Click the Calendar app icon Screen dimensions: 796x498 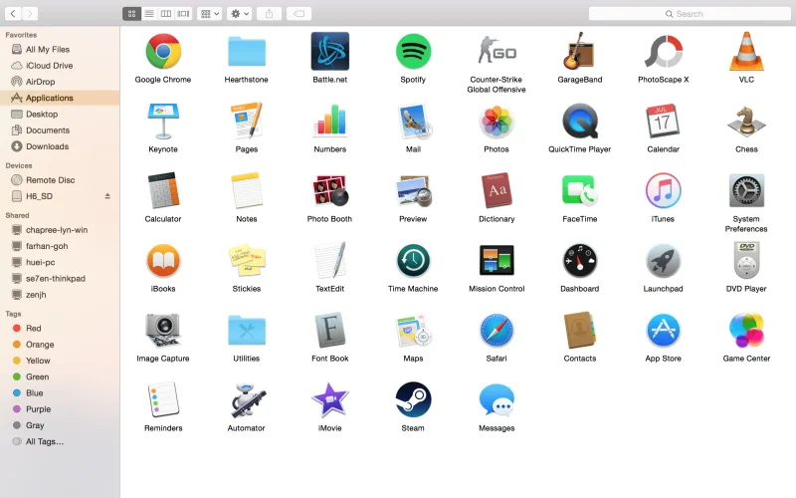tap(663, 121)
